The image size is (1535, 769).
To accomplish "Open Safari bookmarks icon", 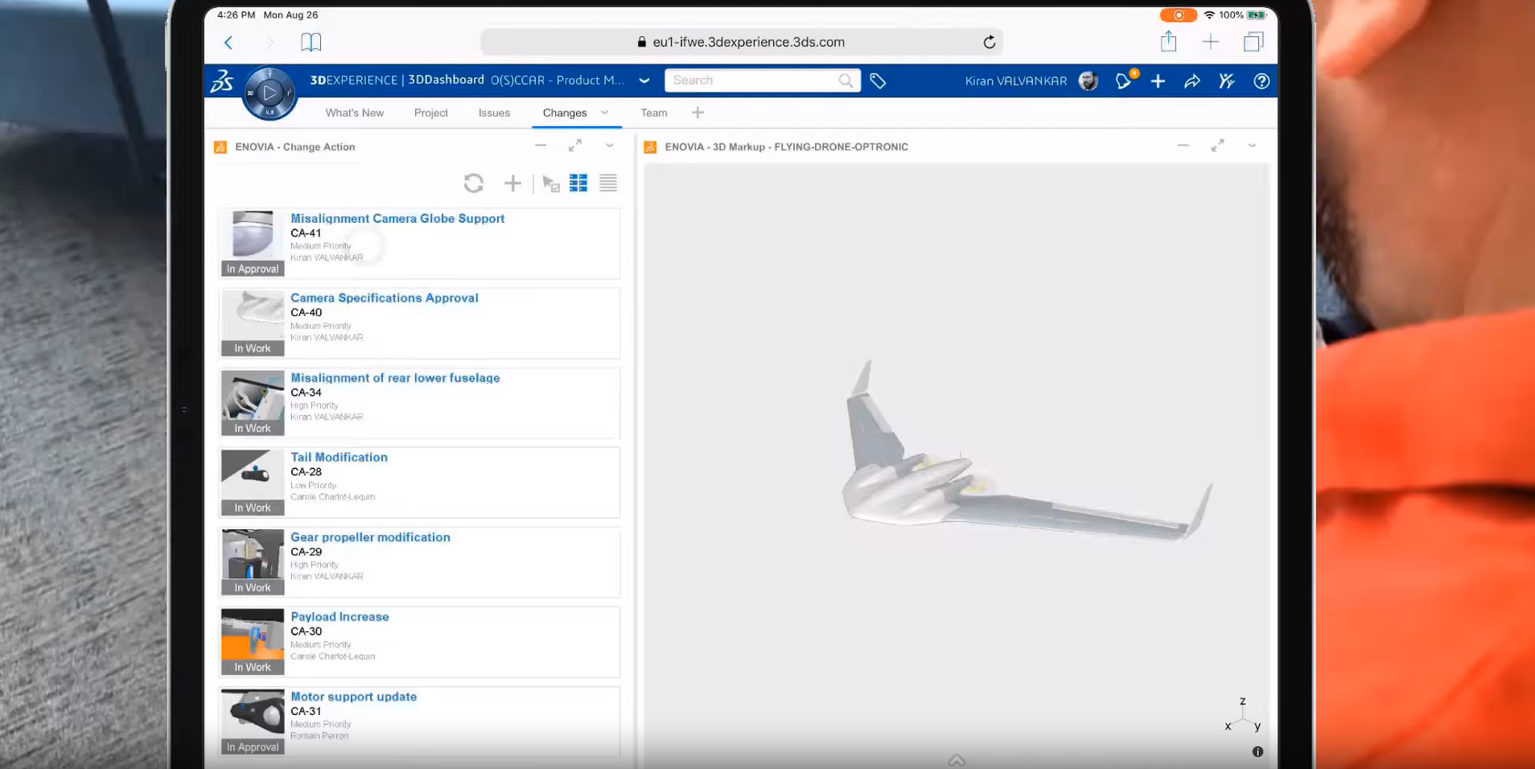I will (311, 42).
